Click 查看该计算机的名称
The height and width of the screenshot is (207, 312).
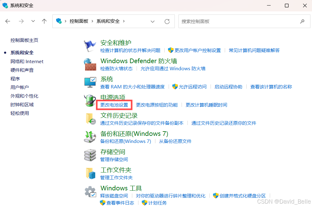pos(271,87)
